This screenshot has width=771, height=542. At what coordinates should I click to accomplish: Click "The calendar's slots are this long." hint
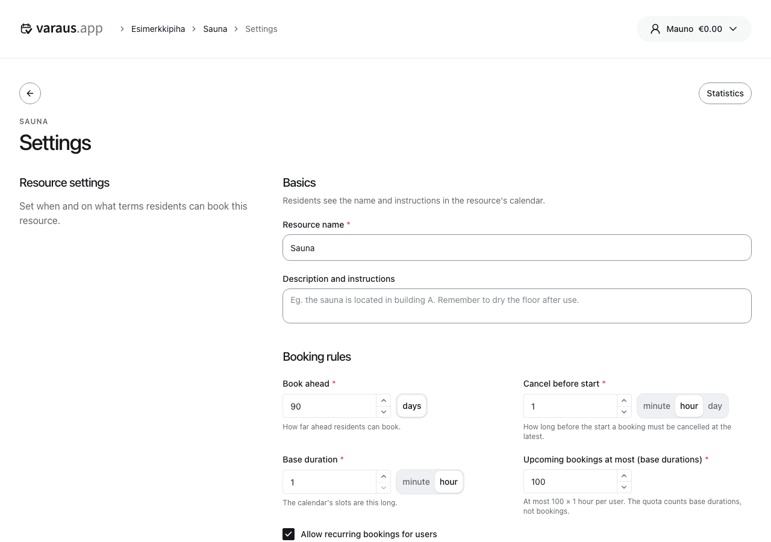(340, 503)
